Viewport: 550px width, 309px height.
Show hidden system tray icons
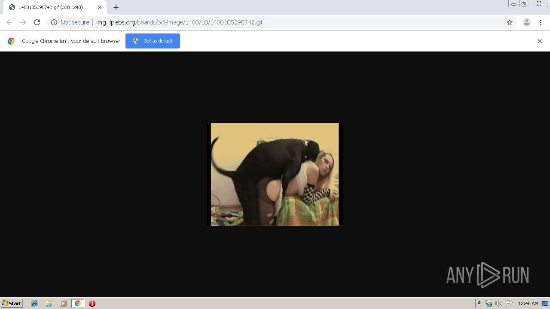click(x=480, y=303)
